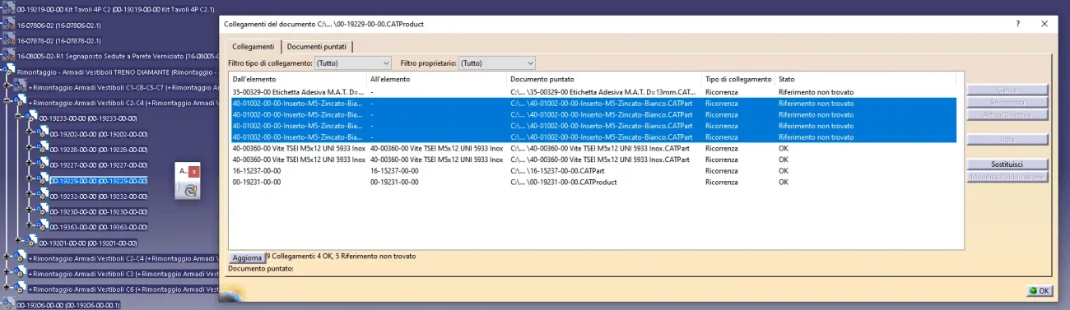This screenshot has height=310, width=1070.
Task: Switch to the Documenti puntati tab
Action: [317, 46]
